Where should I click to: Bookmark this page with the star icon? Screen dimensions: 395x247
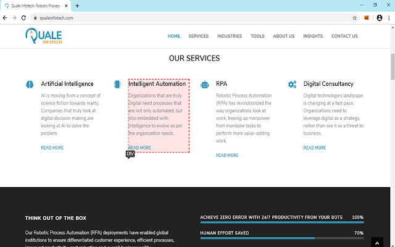tap(355, 18)
